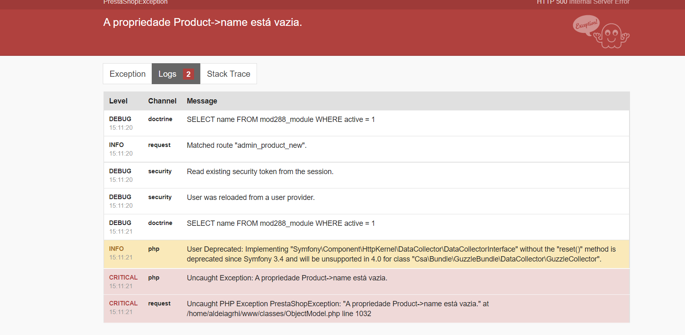The image size is (685, 335).
Task: Click the Level column header
Action: (x=118, y=101)
